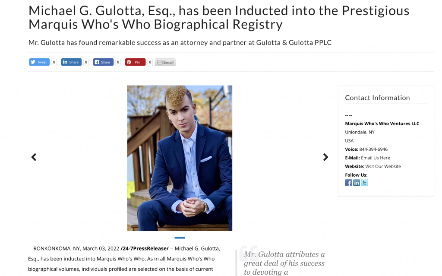Click the Pinterest pin count bubble
Image resolution: width=442 pixels, height=276 pixels.
point(150,62)
